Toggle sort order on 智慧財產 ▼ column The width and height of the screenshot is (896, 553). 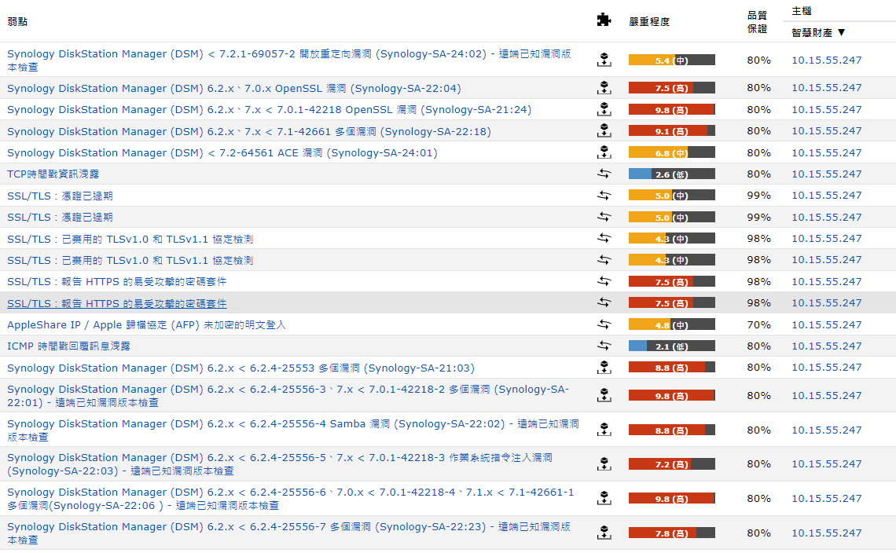coord(818,33)
